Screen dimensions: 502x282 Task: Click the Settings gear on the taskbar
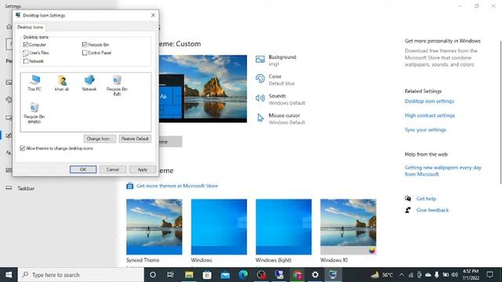point(315,275)
